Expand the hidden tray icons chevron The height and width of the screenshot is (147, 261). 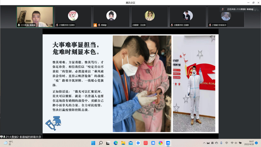coord(204,143)
